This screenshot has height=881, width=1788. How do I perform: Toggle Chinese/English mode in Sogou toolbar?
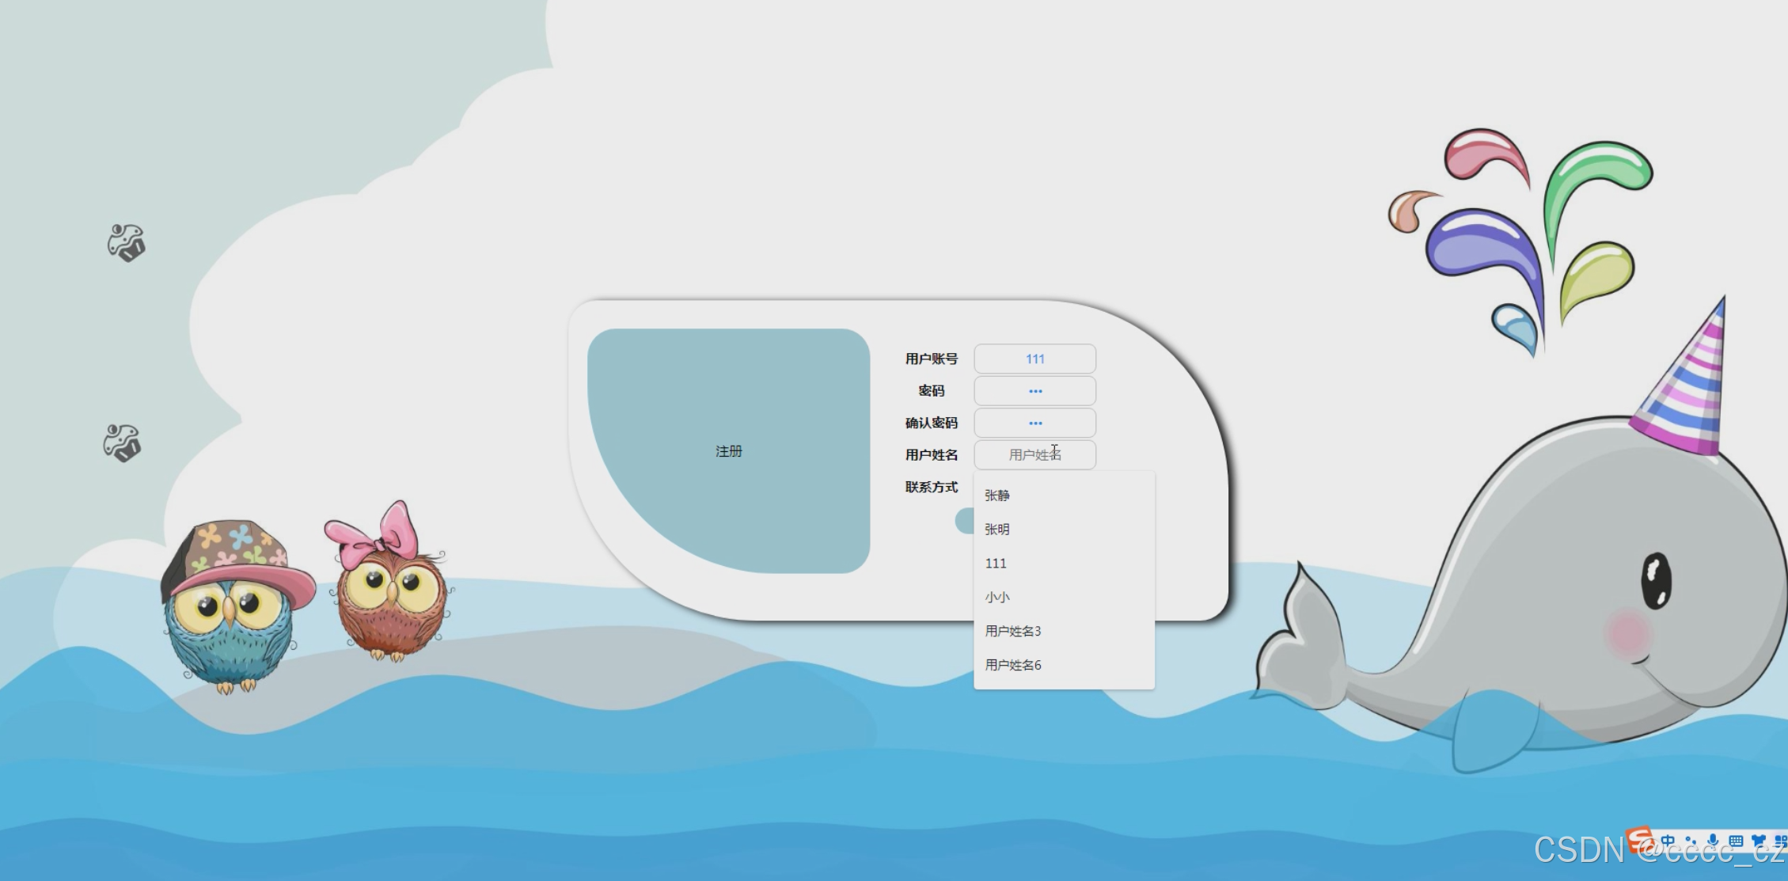1668,841
